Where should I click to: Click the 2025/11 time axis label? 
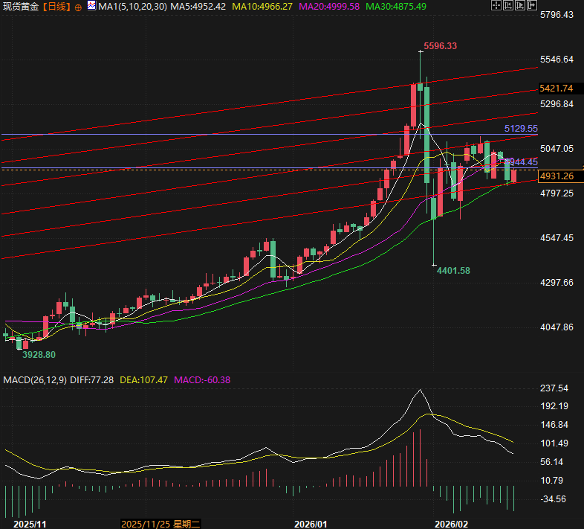[30, 524]
